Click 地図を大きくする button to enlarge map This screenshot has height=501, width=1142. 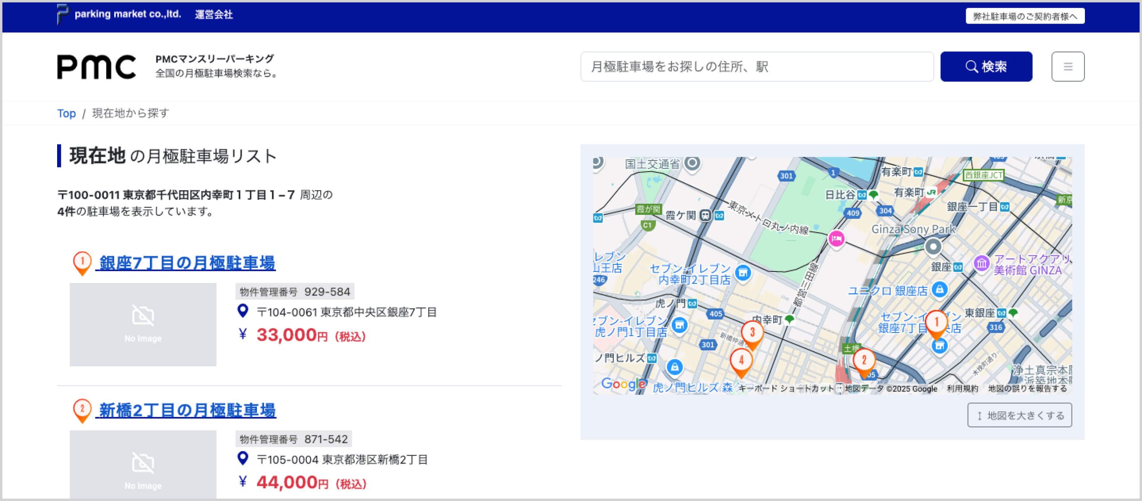[1020, 415]
